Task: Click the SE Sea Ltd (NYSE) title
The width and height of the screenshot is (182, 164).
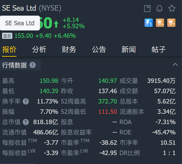Action: click(x=32, y=8)
